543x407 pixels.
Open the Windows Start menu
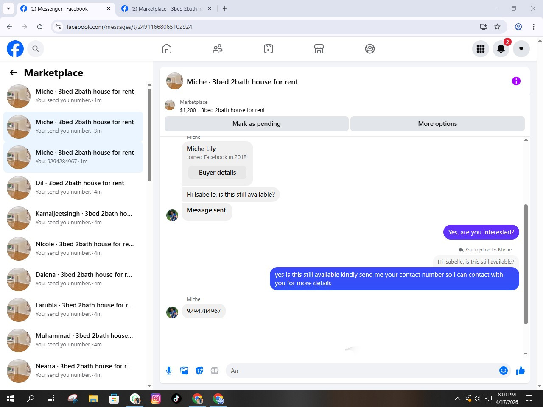[10, 399]
